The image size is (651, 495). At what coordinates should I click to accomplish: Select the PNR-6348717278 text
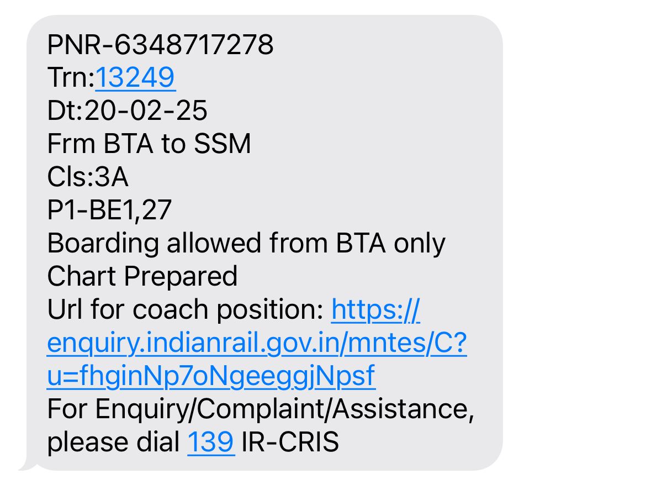[x=160, y=44]
